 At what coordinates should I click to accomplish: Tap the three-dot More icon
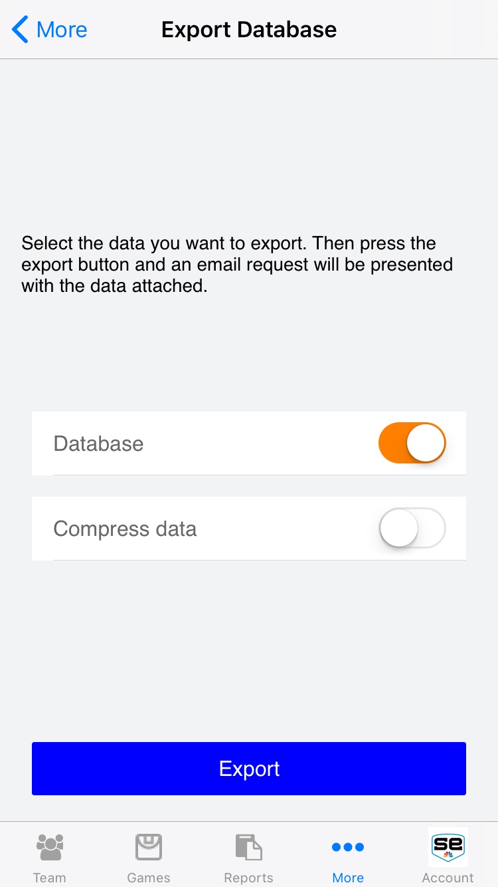point(348,847)
